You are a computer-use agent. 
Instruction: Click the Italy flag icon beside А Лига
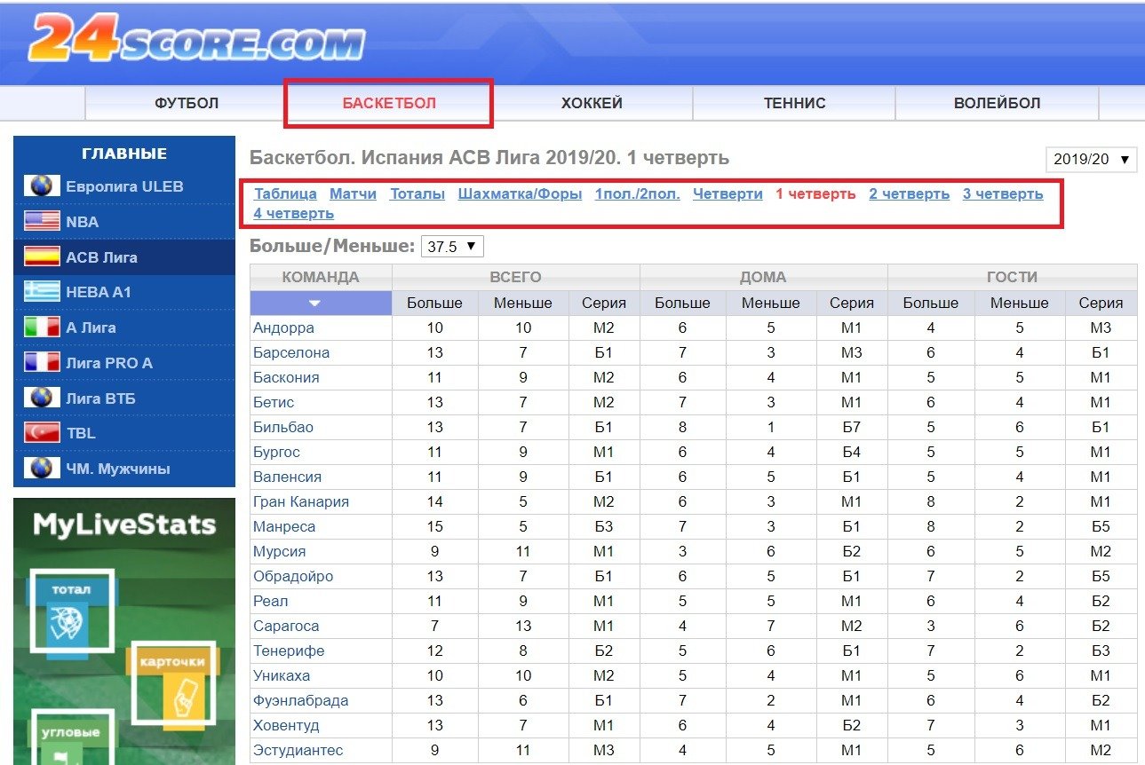(x=41, y=327)
